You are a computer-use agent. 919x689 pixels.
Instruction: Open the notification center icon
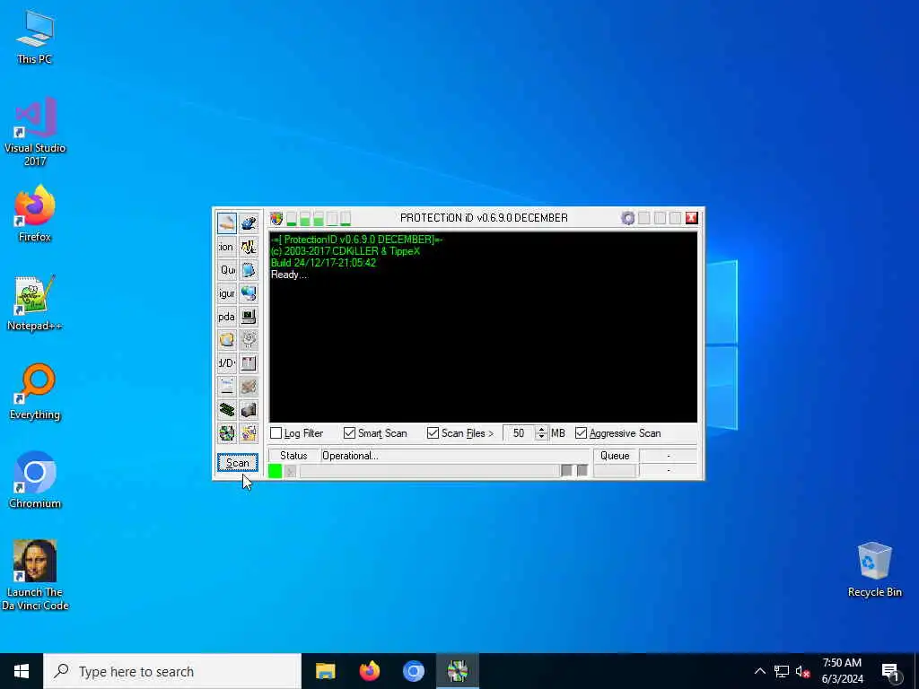coord(890,671)
